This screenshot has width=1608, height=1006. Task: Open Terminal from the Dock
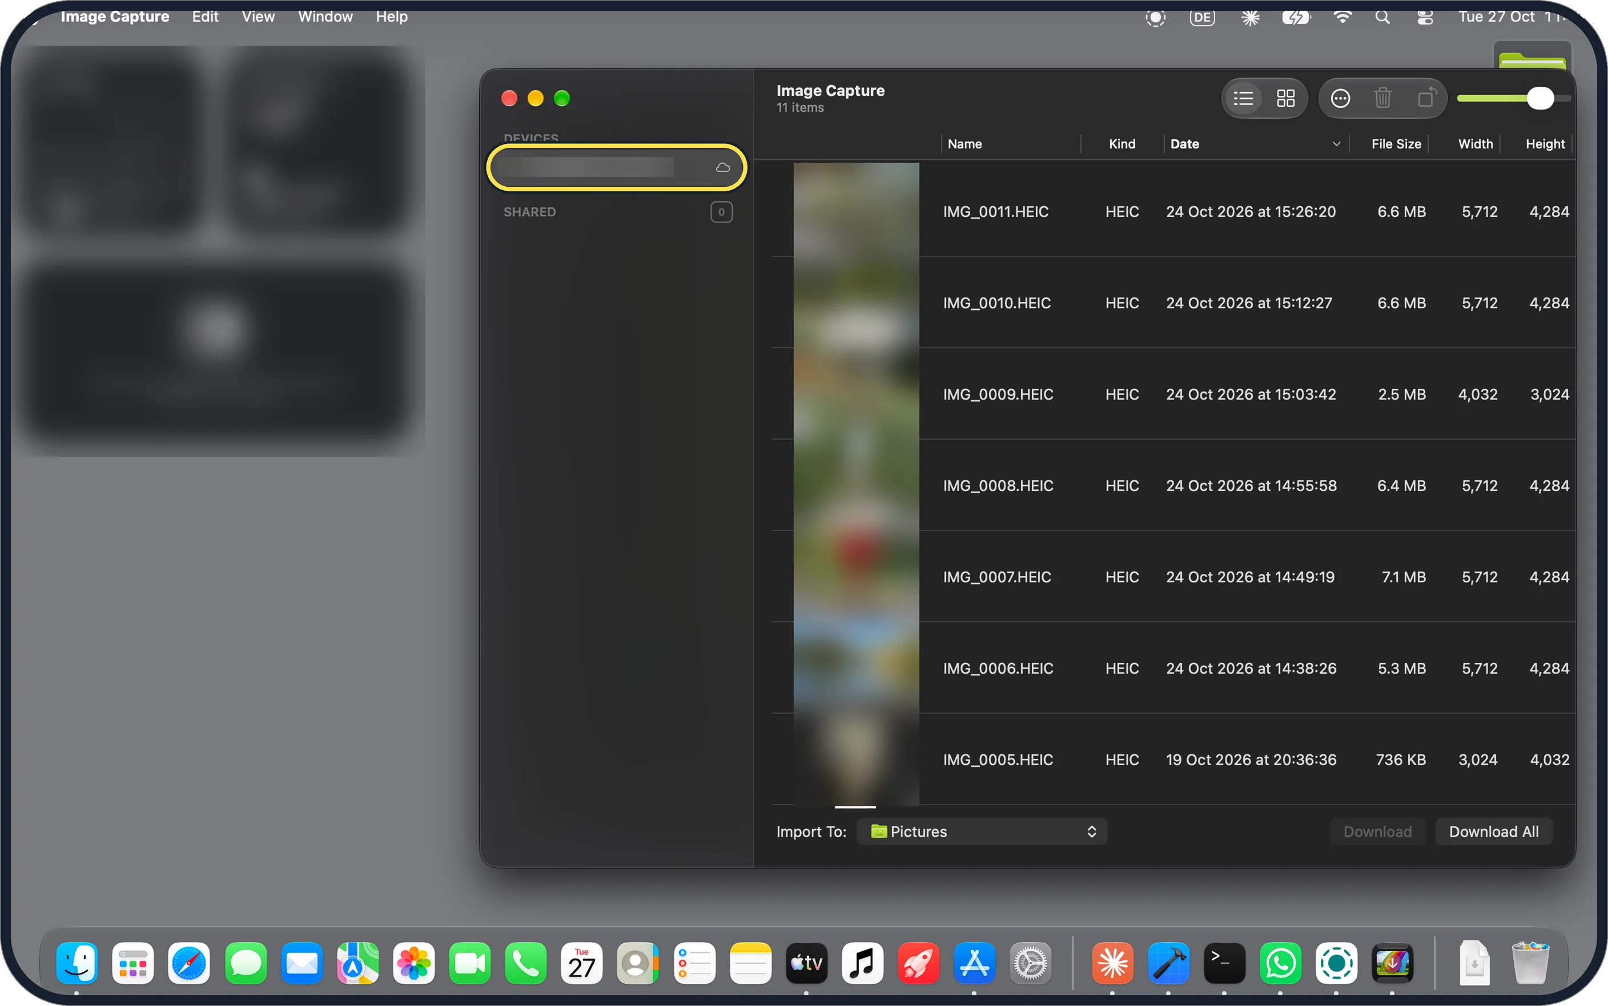[x=1224, y=963]
